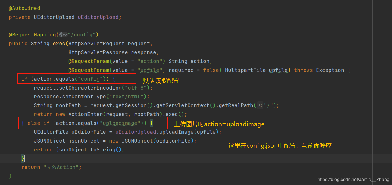Place cursor on the highlighted closing brace
Image resolution: width=392 pixels, height=185 pixels.
(23, 158)
